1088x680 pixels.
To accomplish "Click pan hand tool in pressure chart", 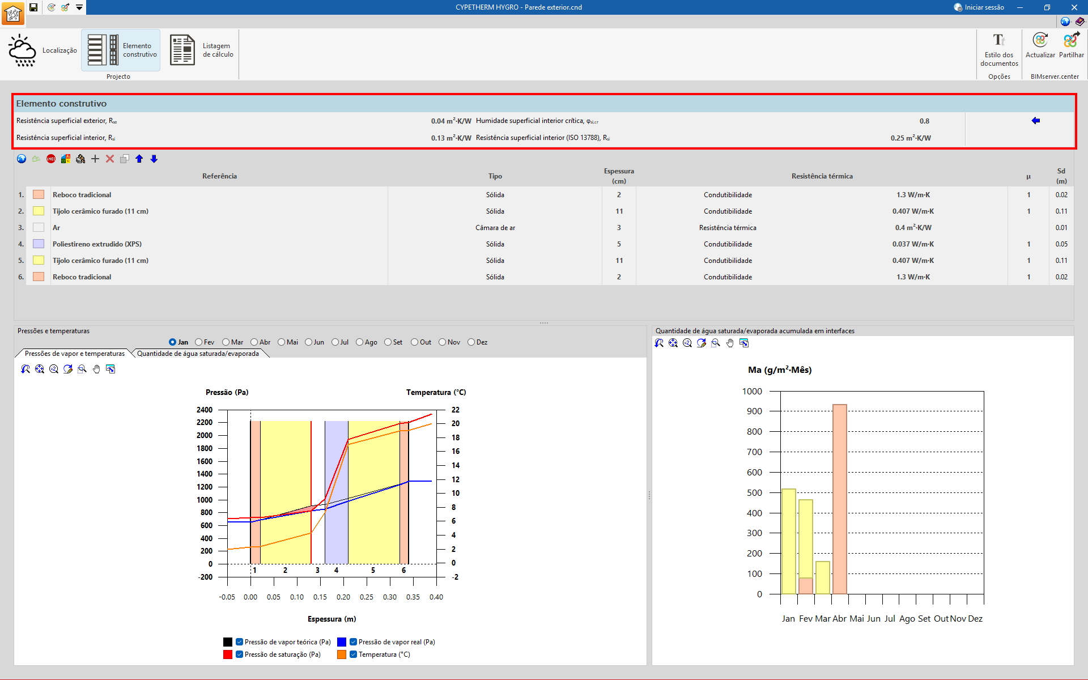I will coord(96,369).
